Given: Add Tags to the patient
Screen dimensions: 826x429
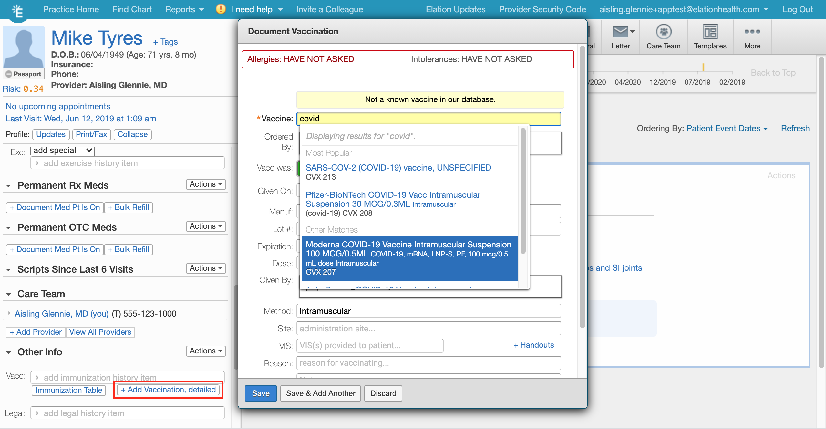Looking at the screenshot, I should pyautogui.click(x=165, y=42).
